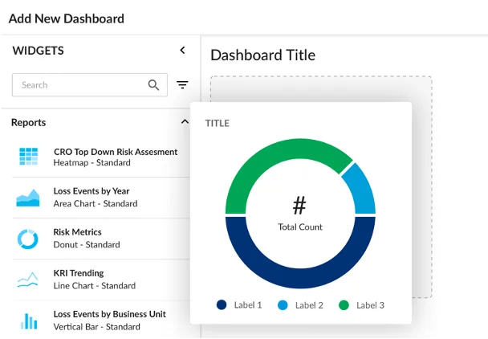Viewport: 488px width, 339px height.
Task: Click the area chart icon for Loss Events by Year
Action: tap(28, 198)
